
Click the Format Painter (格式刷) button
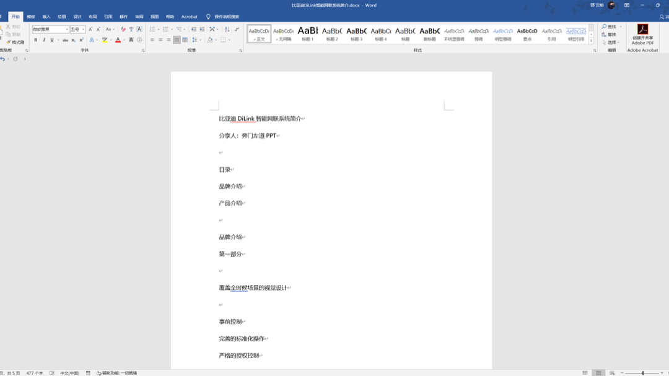(x=15, y=42)
